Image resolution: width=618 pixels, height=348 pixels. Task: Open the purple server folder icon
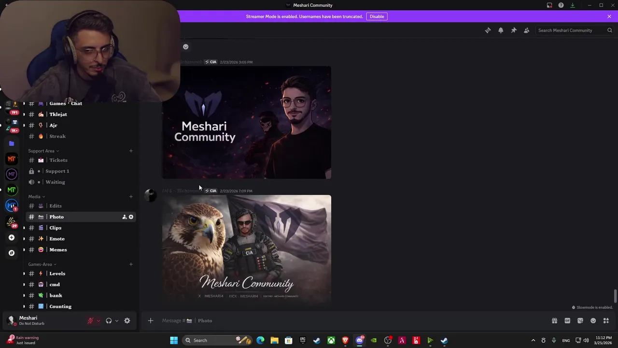point(12,144)
